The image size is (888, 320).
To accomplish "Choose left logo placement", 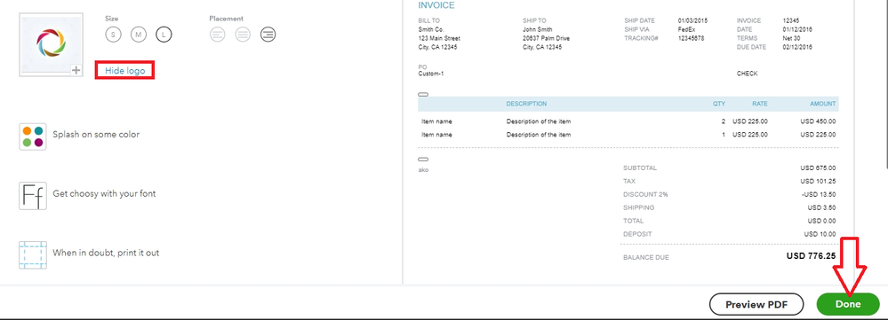I will [218, 35].
